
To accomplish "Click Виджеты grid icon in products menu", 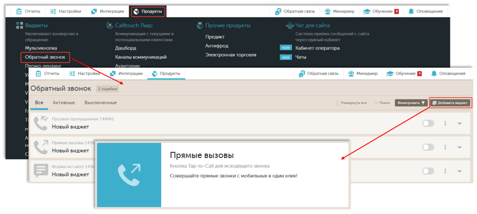I will click(x=20, y=26).
